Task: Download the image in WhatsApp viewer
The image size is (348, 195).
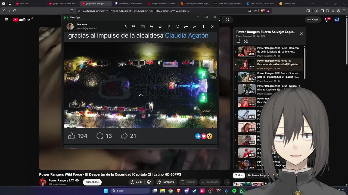Action: (x=195, y=27)
